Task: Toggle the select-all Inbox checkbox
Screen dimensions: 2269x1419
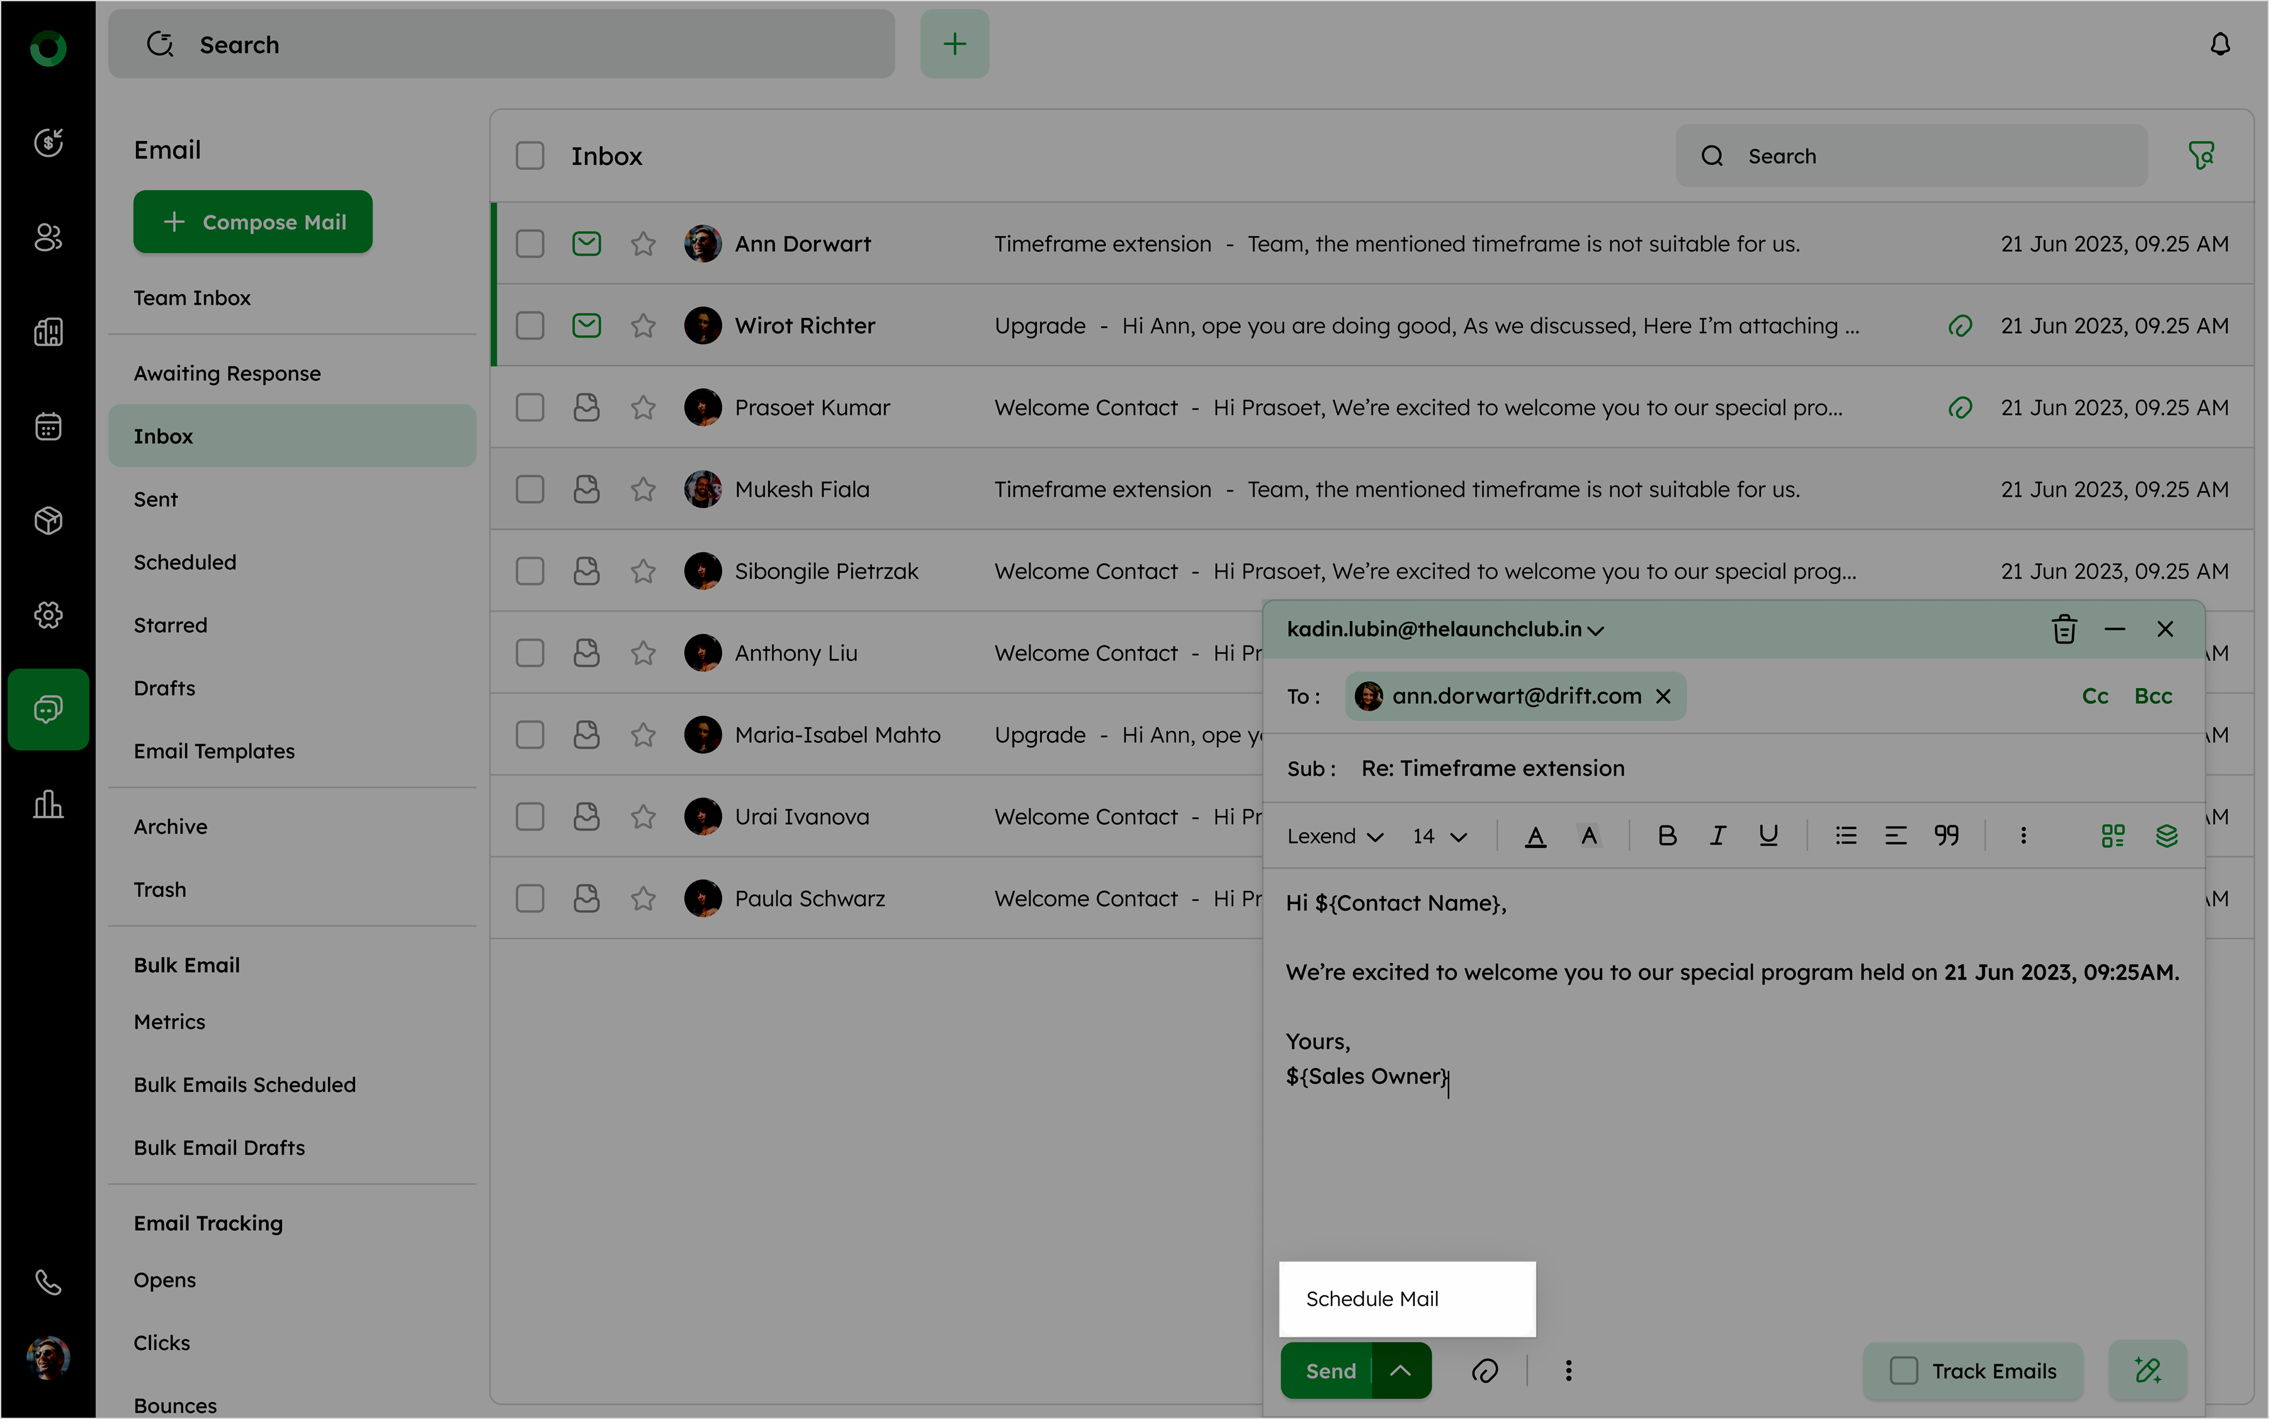Action: [530, 155]
